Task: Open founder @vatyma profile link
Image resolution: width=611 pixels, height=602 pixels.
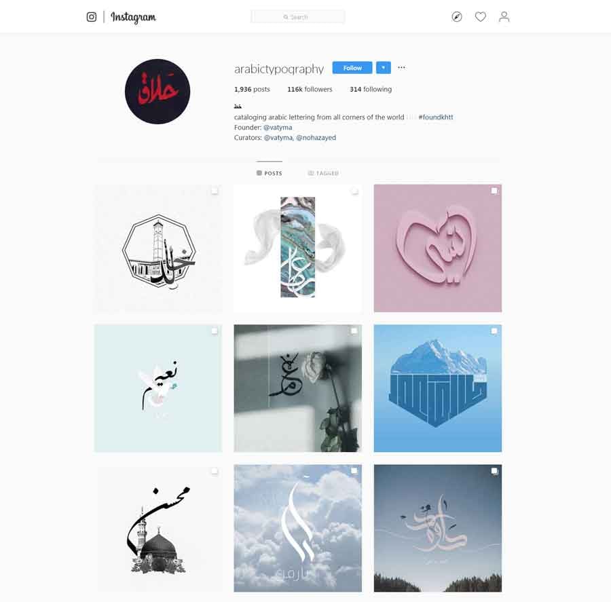Action: (x=278, y=128)
